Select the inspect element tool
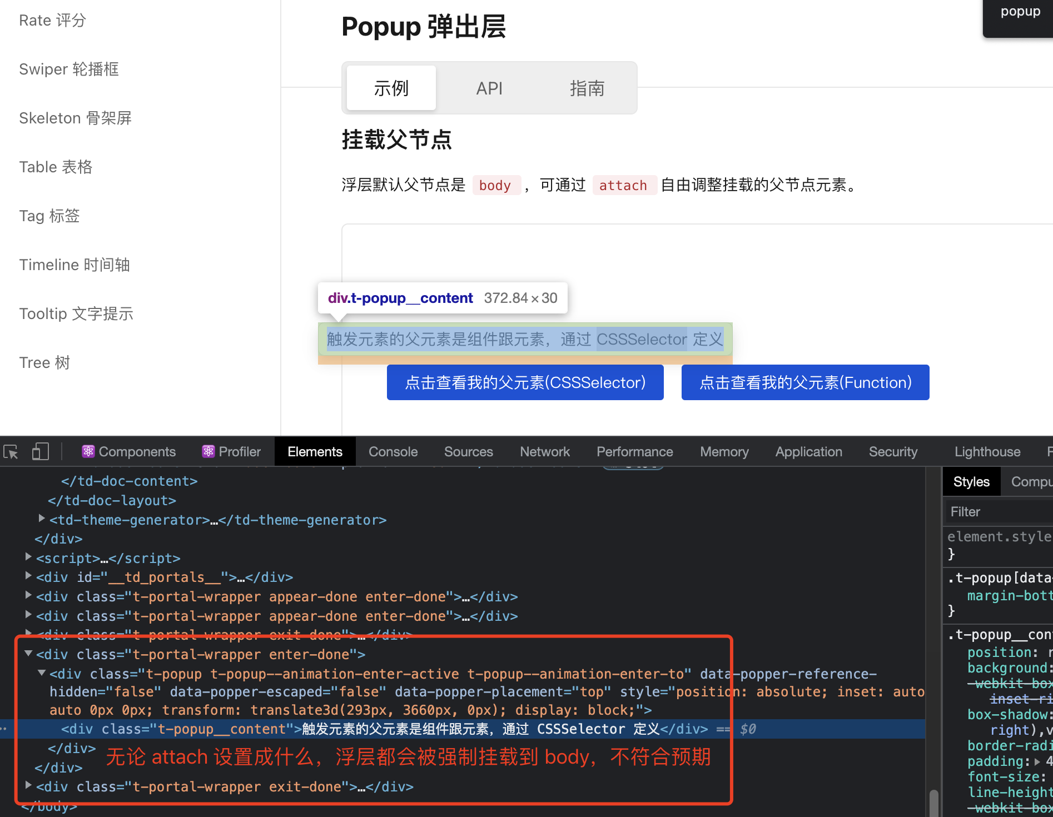 [11, 451]
